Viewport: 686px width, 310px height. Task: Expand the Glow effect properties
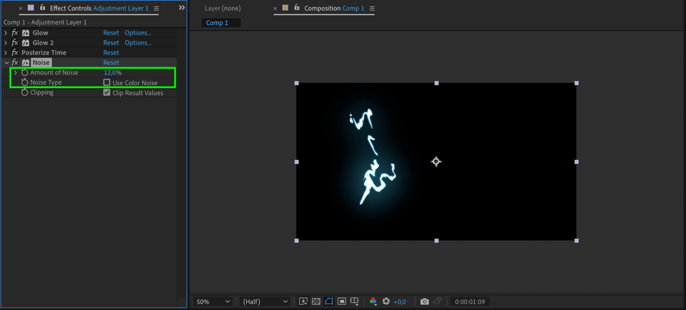tap(5, 33)
